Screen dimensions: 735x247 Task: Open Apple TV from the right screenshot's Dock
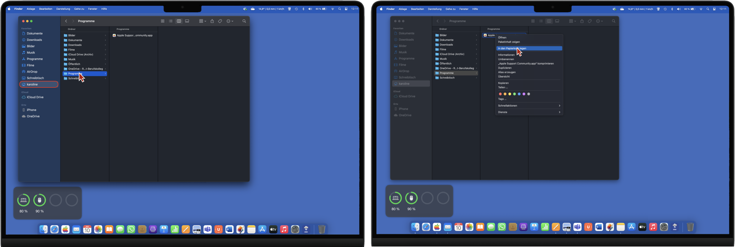tap(642, 227)
